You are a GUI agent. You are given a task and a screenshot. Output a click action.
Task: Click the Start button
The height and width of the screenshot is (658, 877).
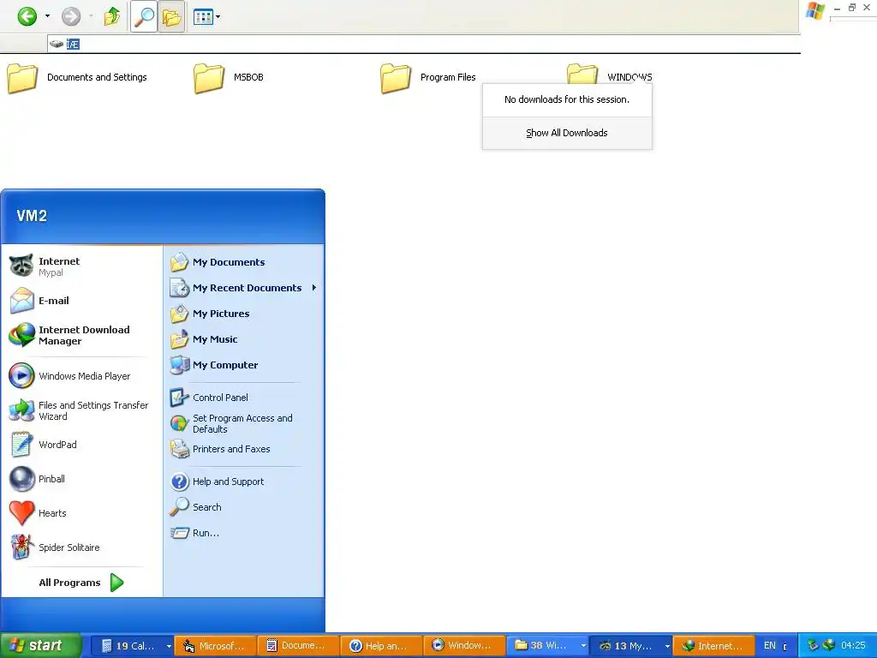[x=39, y=646]
